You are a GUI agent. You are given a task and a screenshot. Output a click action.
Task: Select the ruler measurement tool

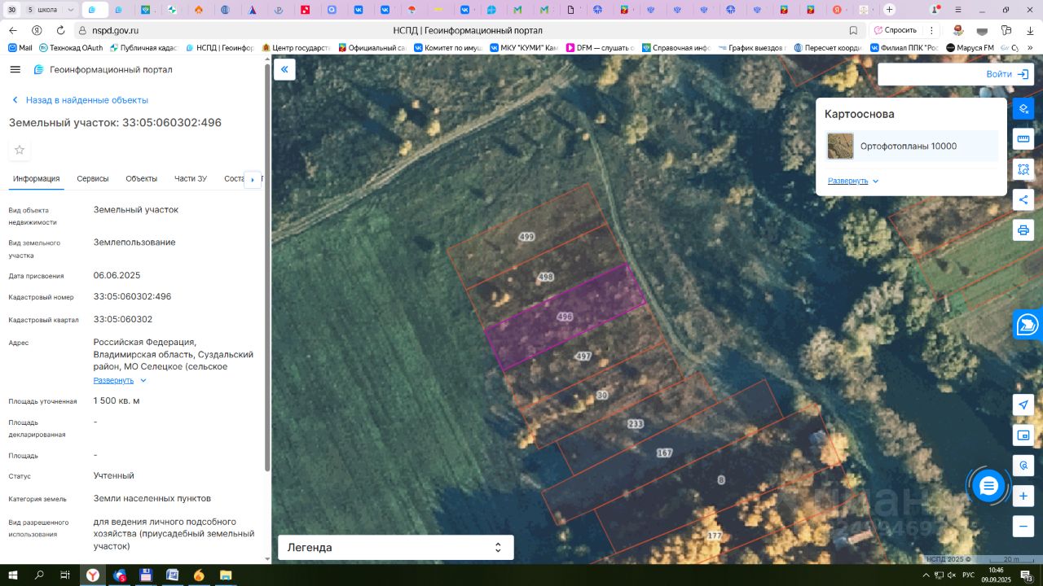pyautogui.click(x=1023, y=139)
